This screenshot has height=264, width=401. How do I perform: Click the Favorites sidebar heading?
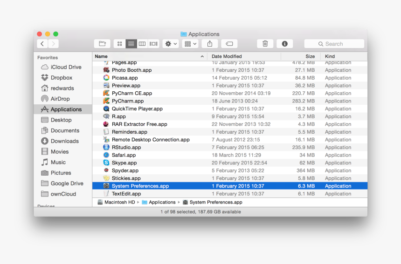coord(48,57)
